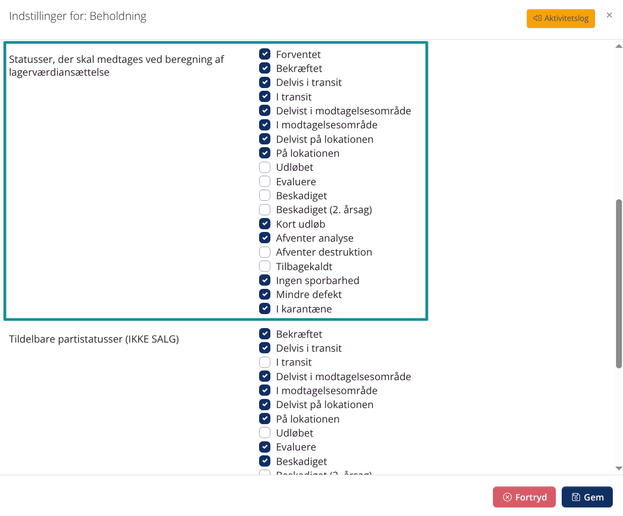Screen dimensions: 623x516
Task: Open the Aktivitetslog button
Action: coord(561,18)
